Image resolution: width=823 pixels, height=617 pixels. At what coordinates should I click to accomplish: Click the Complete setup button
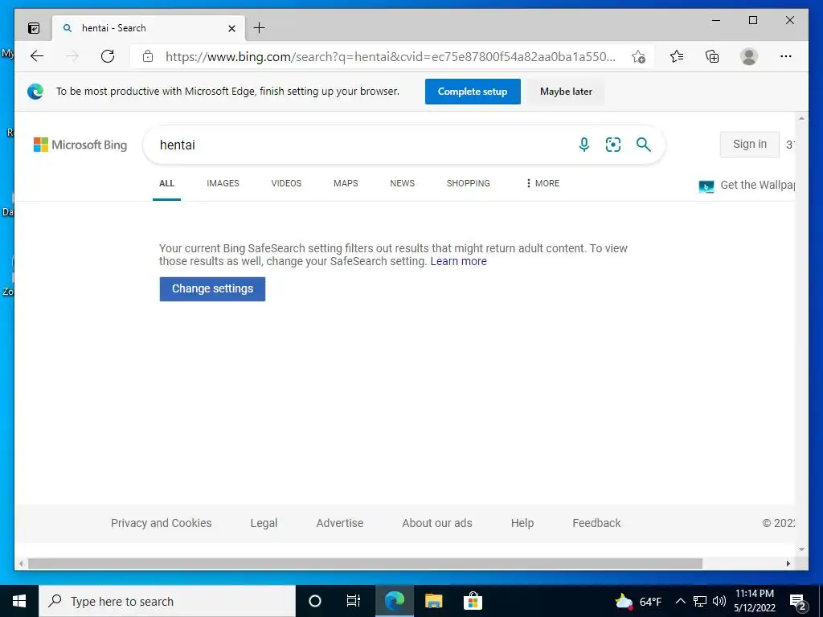coord(473,92)
